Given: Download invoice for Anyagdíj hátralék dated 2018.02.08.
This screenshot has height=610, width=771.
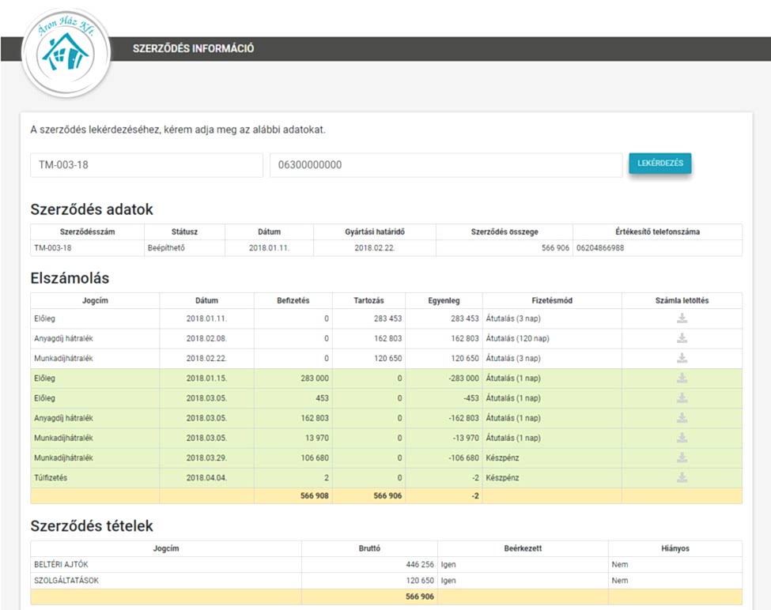Looking at the screenshot, I should (682, 338).
